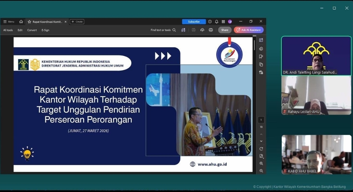Image resolution: width=353 pixels, height=192 pixels.
Task: Click the blue Subscribe button
Action: pyautogui.click(x=194, y=22)
